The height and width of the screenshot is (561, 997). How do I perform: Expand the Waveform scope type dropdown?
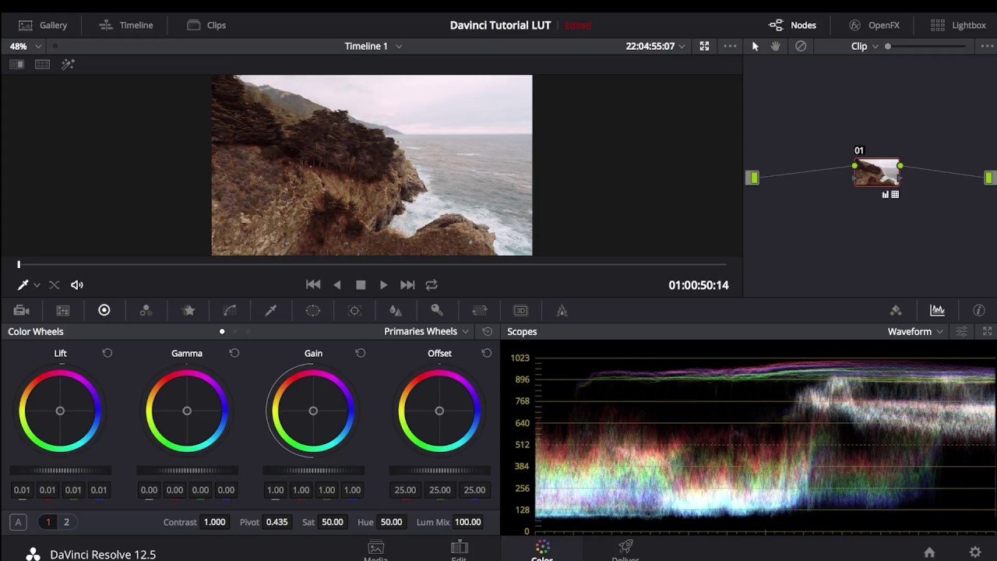click(x=915, y=331)
